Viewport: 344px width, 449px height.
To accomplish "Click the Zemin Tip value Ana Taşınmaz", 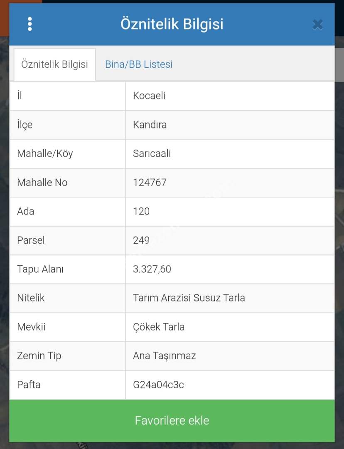I will pyautogui.click(x=165, y=356).
